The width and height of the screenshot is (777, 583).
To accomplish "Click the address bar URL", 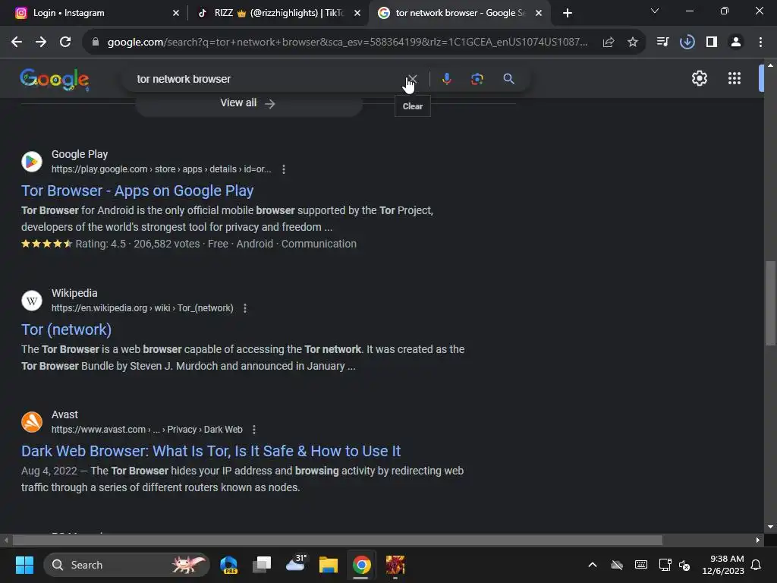I will [x=347, y=43].
